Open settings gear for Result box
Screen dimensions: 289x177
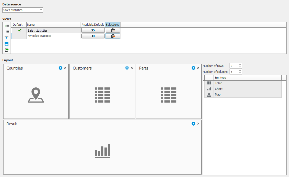coord(193,124)
